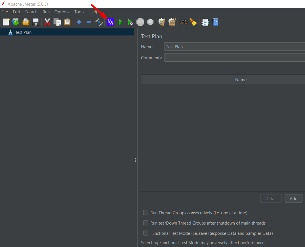Viewport: 305px width, 247px height.
Task: Click Start no pauses icon
Action: [x=130, y=22]
